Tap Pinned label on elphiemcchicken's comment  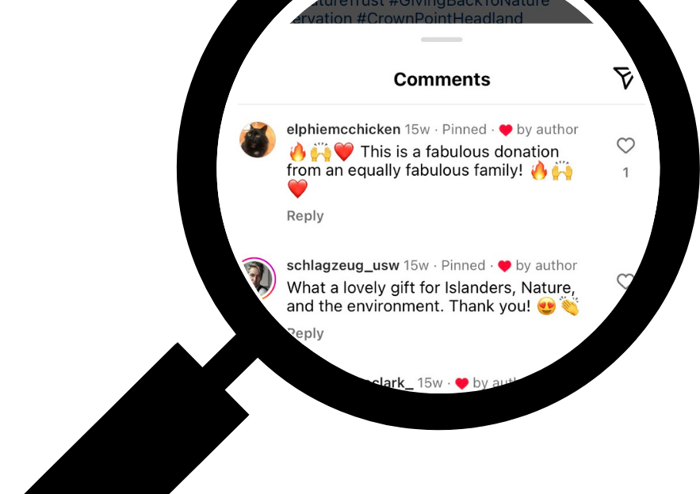click(465, 129)
